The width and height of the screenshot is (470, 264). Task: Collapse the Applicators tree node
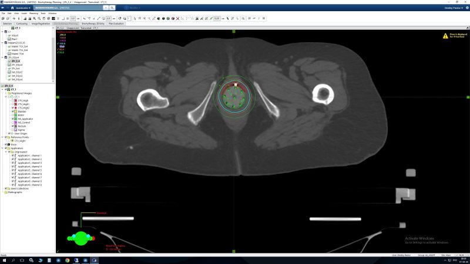2,148
